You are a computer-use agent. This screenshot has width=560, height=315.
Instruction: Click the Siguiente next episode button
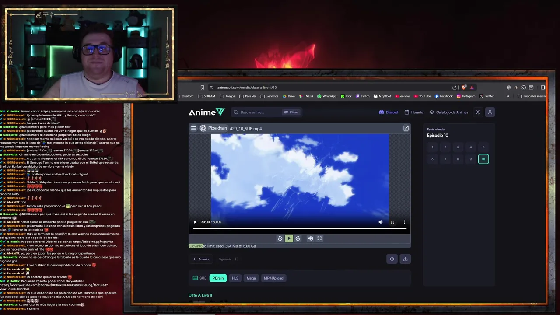pyautogui.click(x=228, y=259)
